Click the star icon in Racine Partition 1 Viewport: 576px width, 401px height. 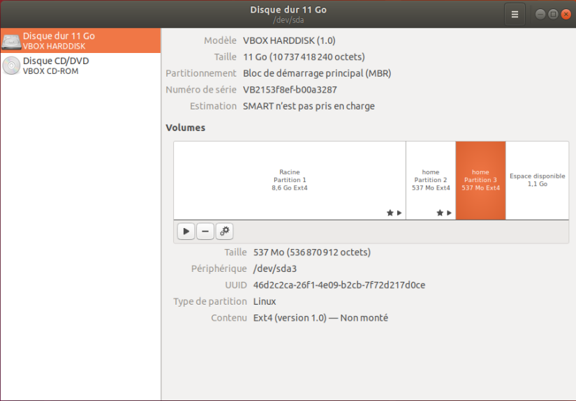[x=390, y=213]
